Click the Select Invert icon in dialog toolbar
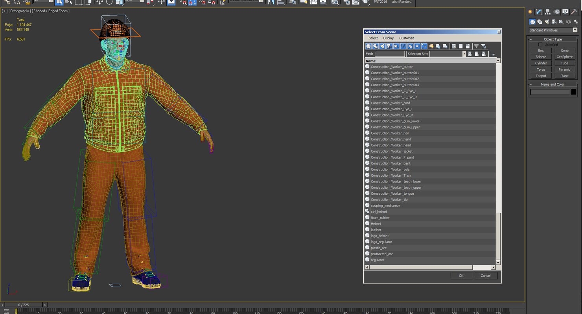This screenshot has width=582, height=314. (468, 46)
